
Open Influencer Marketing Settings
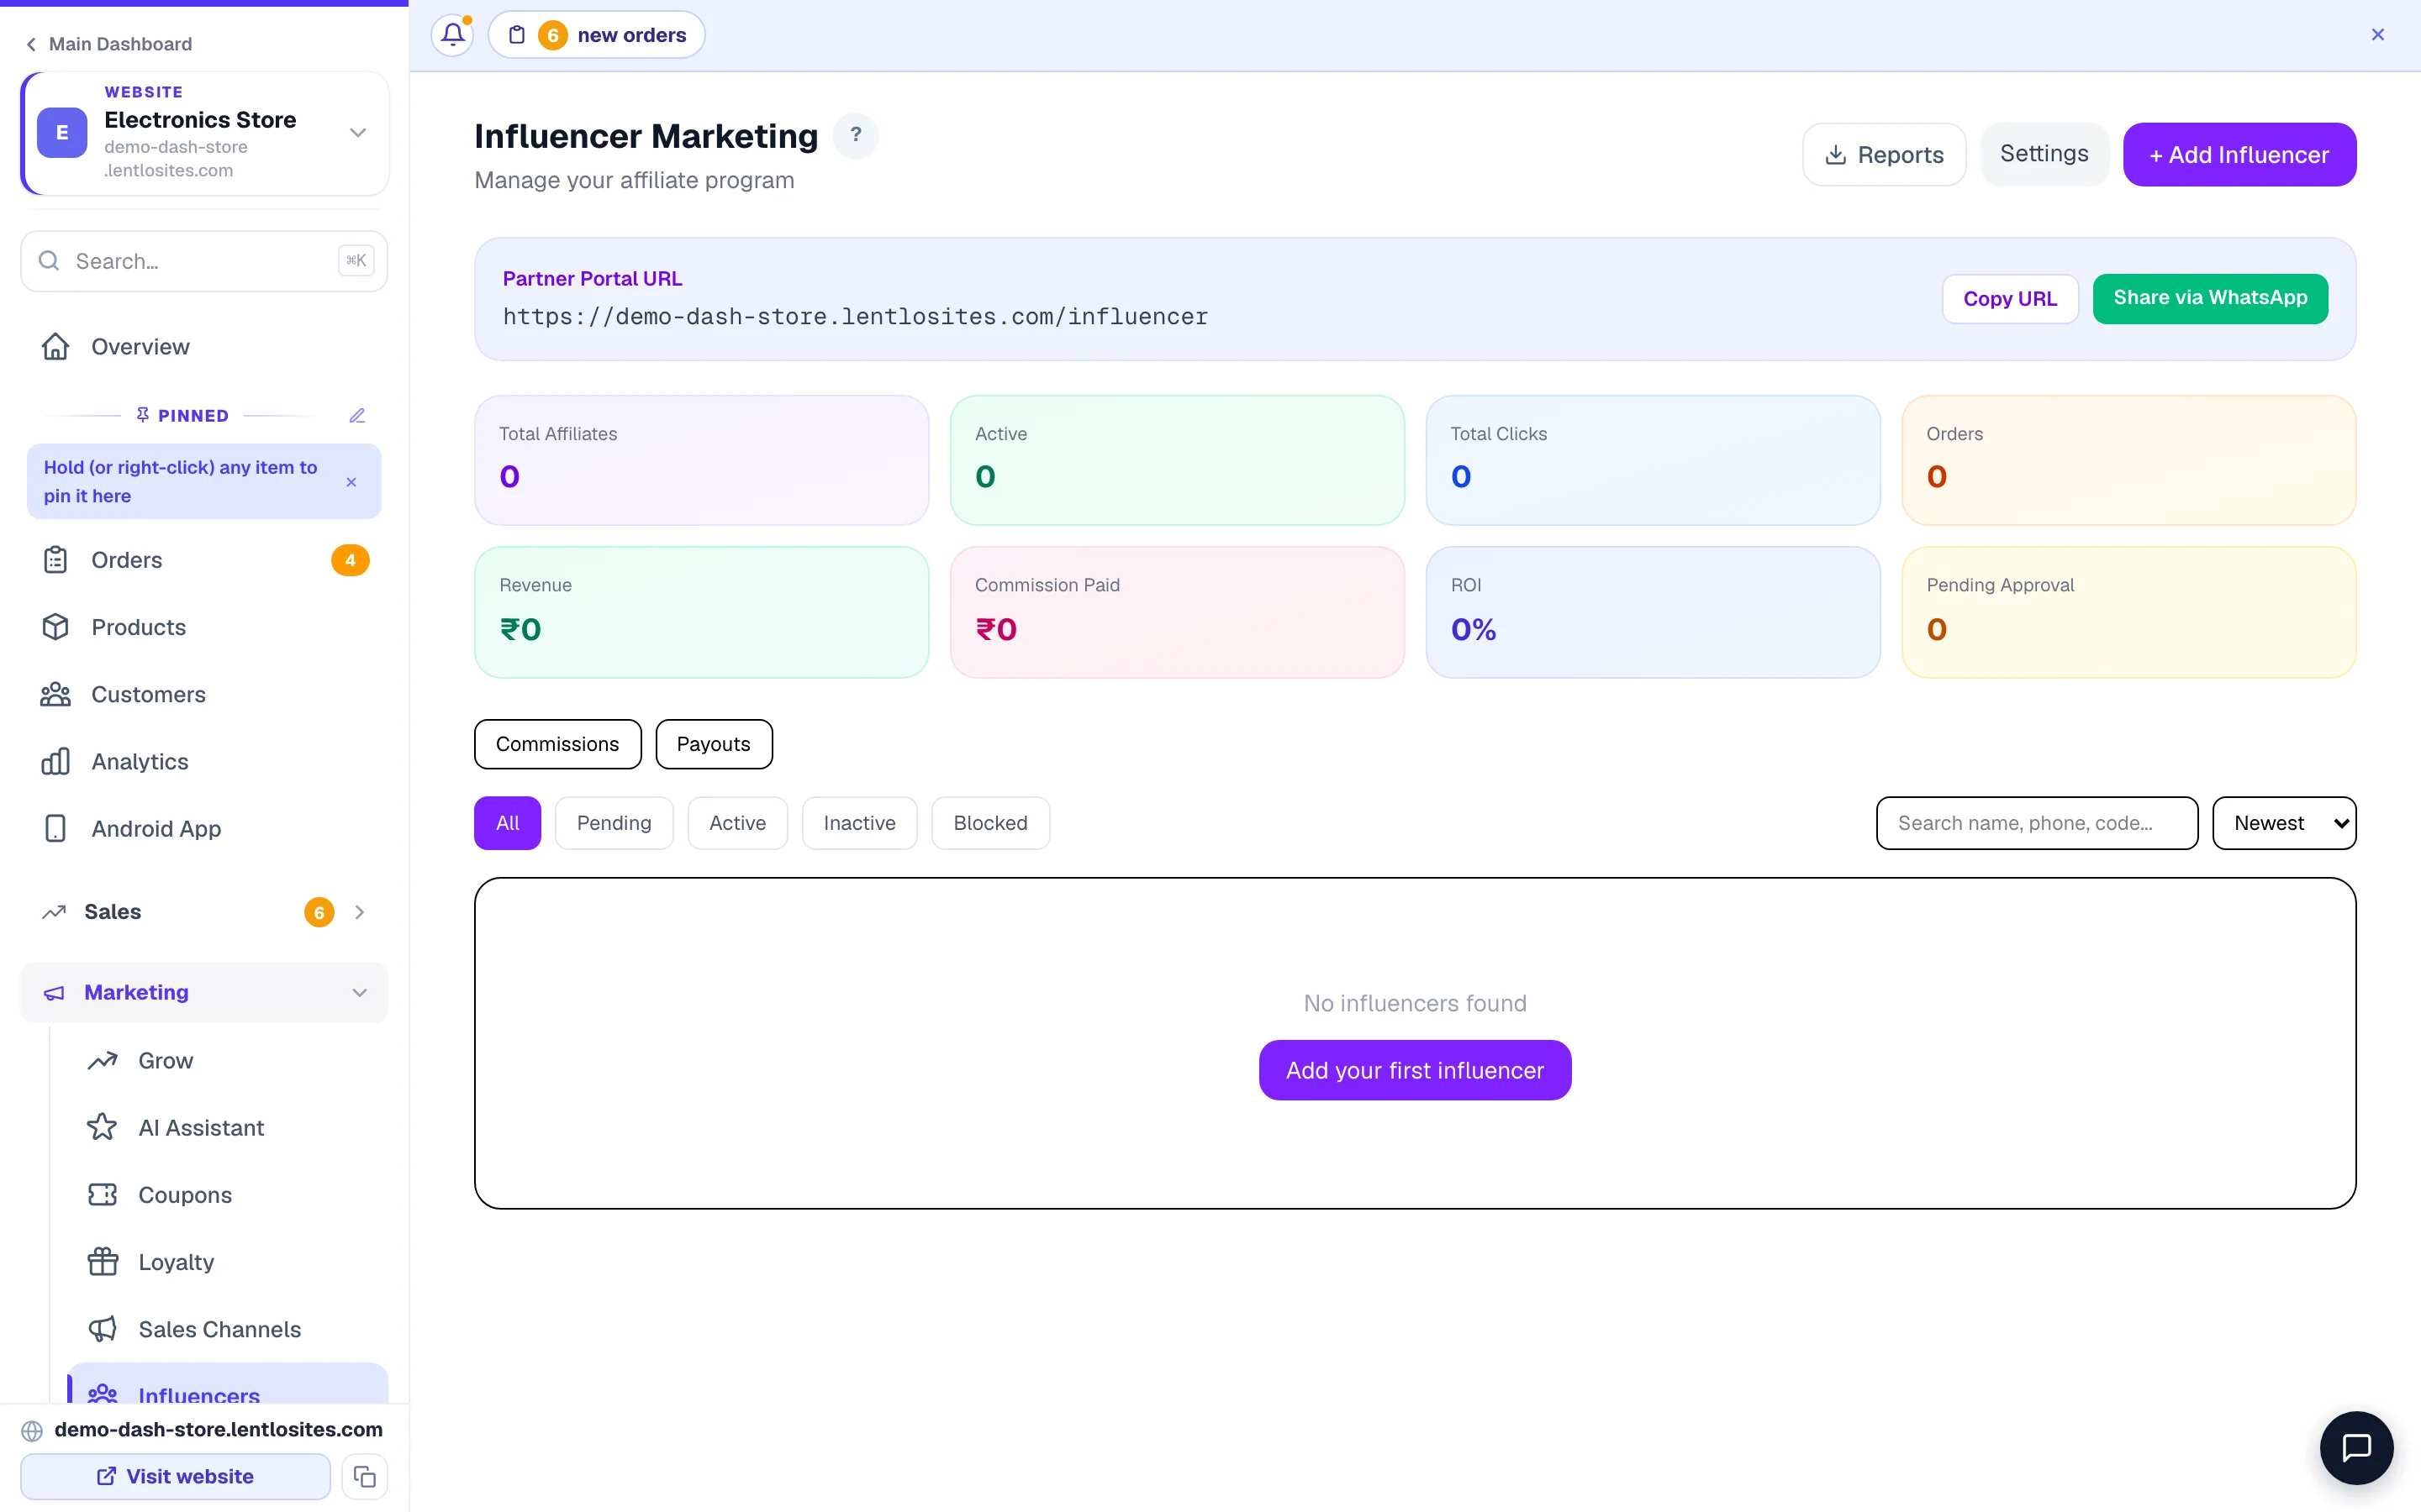pyautogui.click(x=2044, y=154)
